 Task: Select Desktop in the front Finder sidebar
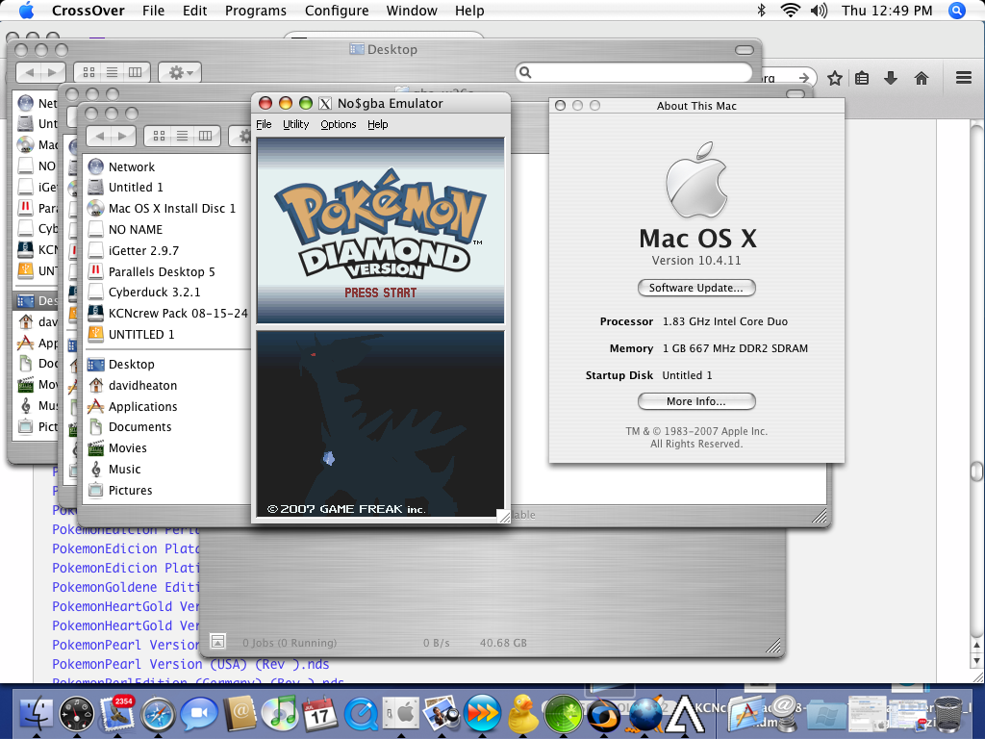(131, 365)
